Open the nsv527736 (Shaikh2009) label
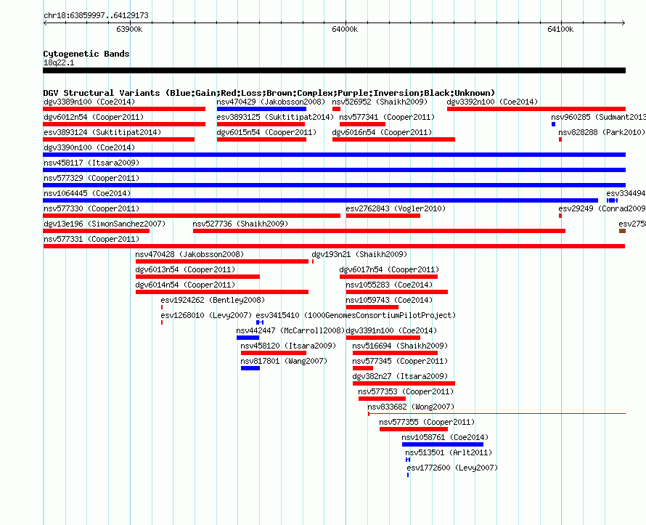This screenshot has height=525, width=646. click(x=240, y=224)
